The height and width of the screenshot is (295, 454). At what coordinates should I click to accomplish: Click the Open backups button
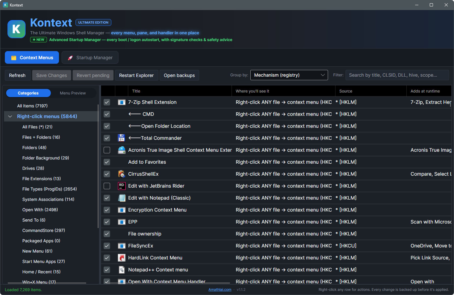tap(179, 75)
